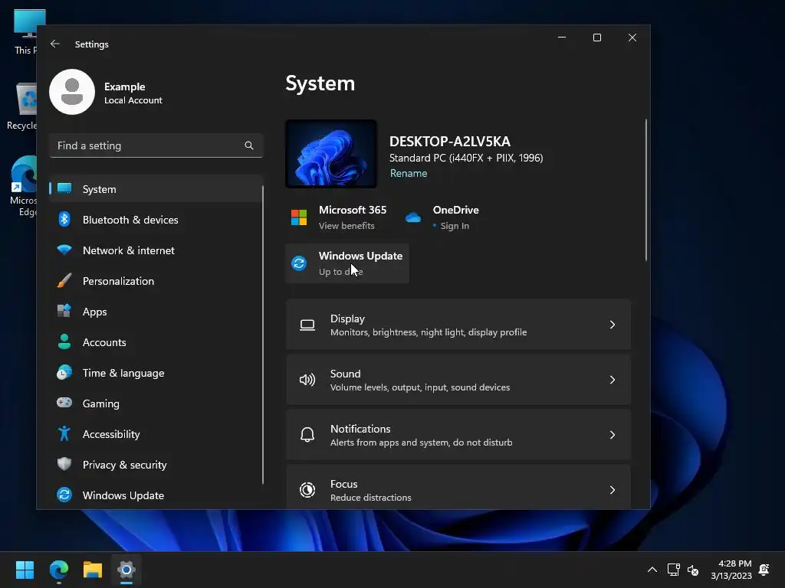
Task: Click the OneDrive cloud icon
Action: 413,217
